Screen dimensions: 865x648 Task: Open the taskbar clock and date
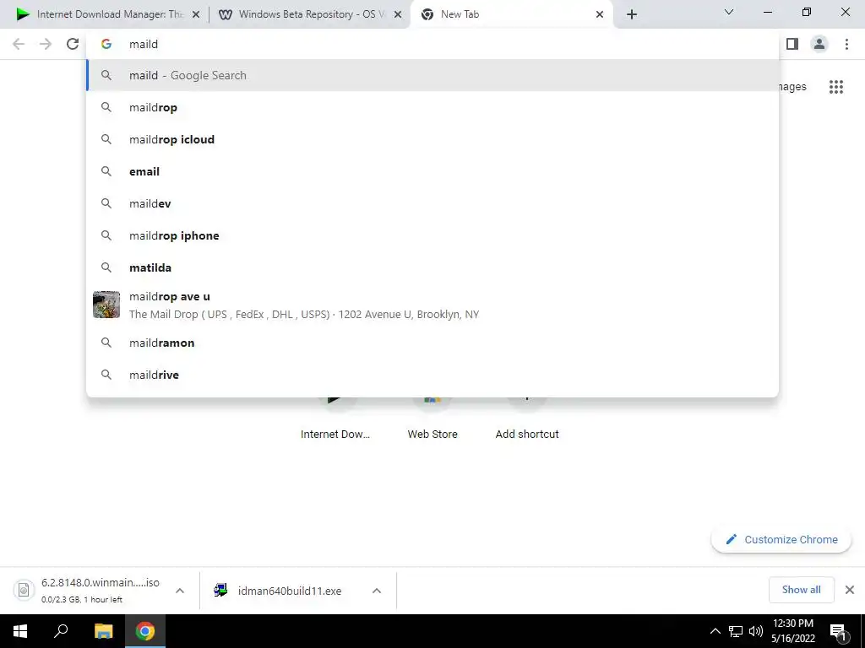click(792, 631)
